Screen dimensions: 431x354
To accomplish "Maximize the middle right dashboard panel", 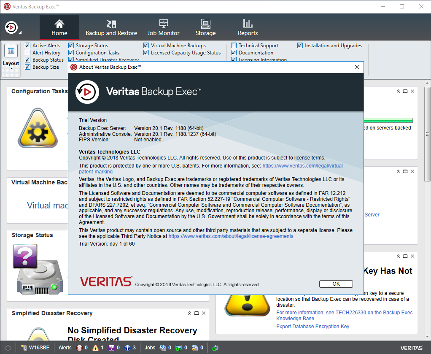I will click(405, 171).
